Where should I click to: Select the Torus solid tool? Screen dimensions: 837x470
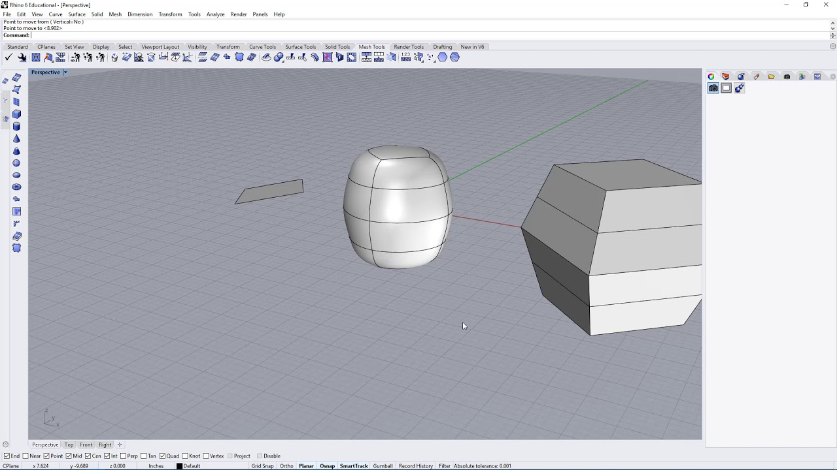point(17,187)
